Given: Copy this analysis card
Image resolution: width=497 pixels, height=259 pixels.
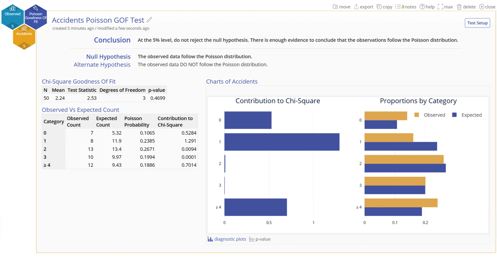Looking at the screenshot, I should click(x=384, y=7).
